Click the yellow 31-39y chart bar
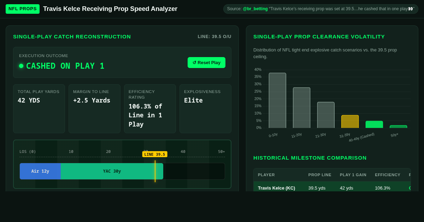The image size is (424, 222). click(350, 122)
